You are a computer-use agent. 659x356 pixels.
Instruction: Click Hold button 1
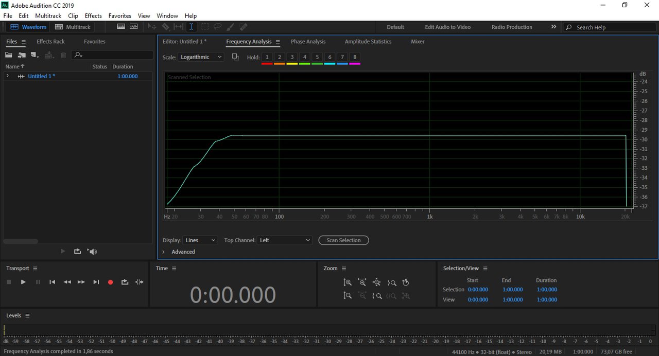click(267, 57)
